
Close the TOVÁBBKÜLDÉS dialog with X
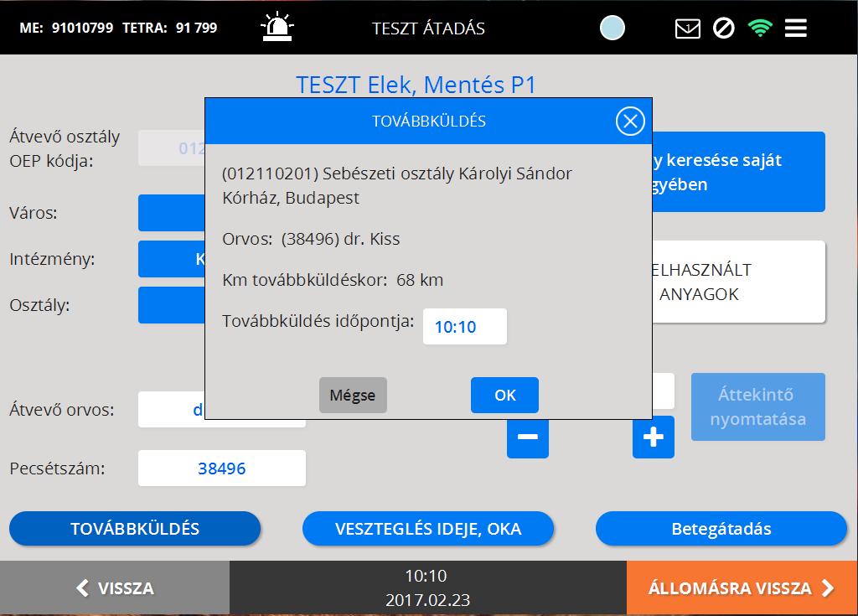click(x=630, y=121)
